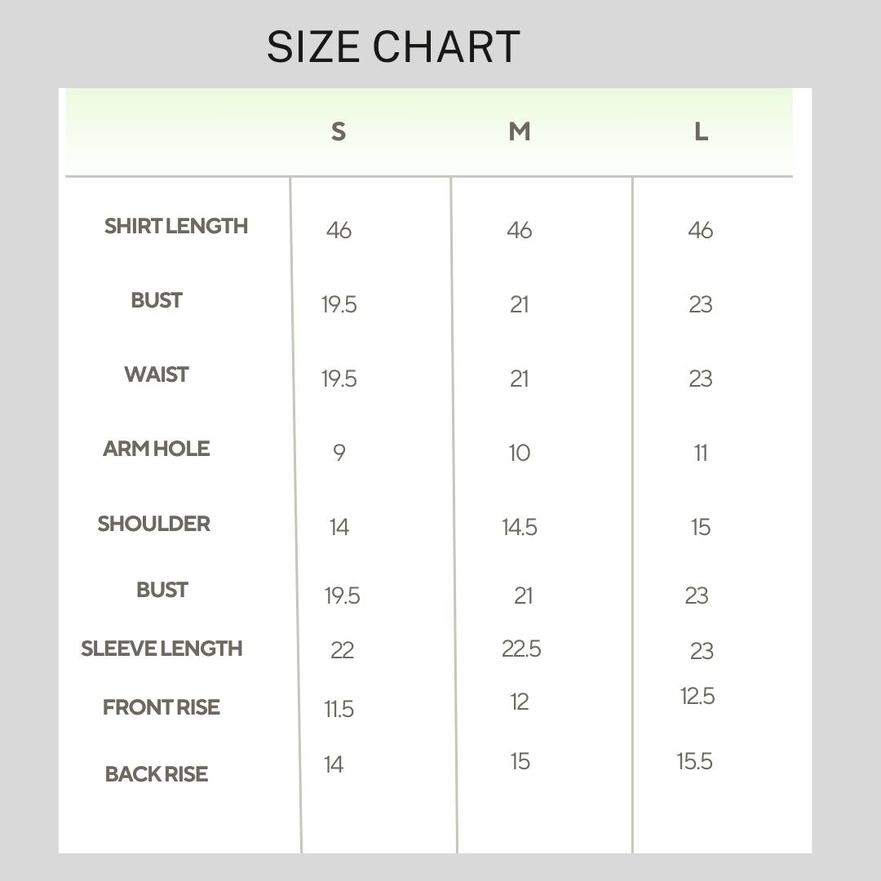This screenshot has height=881, width=881.
Task: Select arm hole value 9 for small
Action: coord(339,452)
